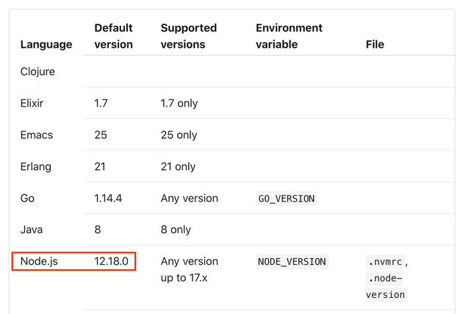Select the Supported versions column header
This screenshot has width=463, height=314.
point(189,36)
